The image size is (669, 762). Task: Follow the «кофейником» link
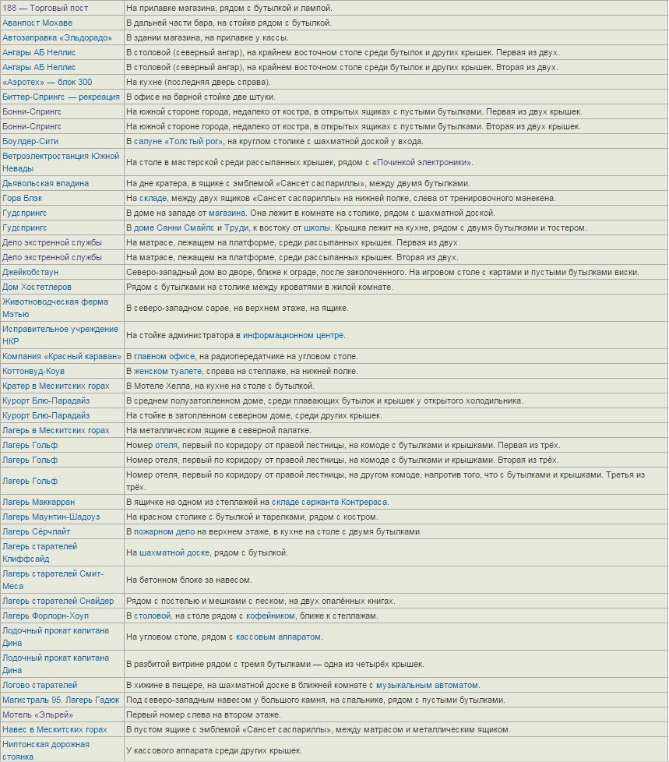270,616
